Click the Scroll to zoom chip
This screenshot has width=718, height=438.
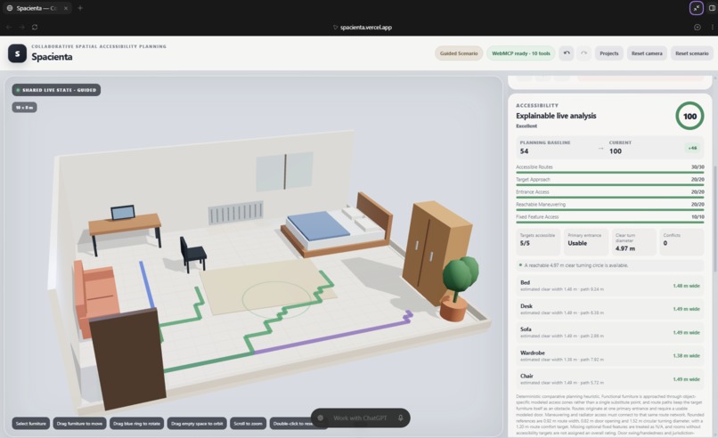pyautogui.click(x=248, y=424)
